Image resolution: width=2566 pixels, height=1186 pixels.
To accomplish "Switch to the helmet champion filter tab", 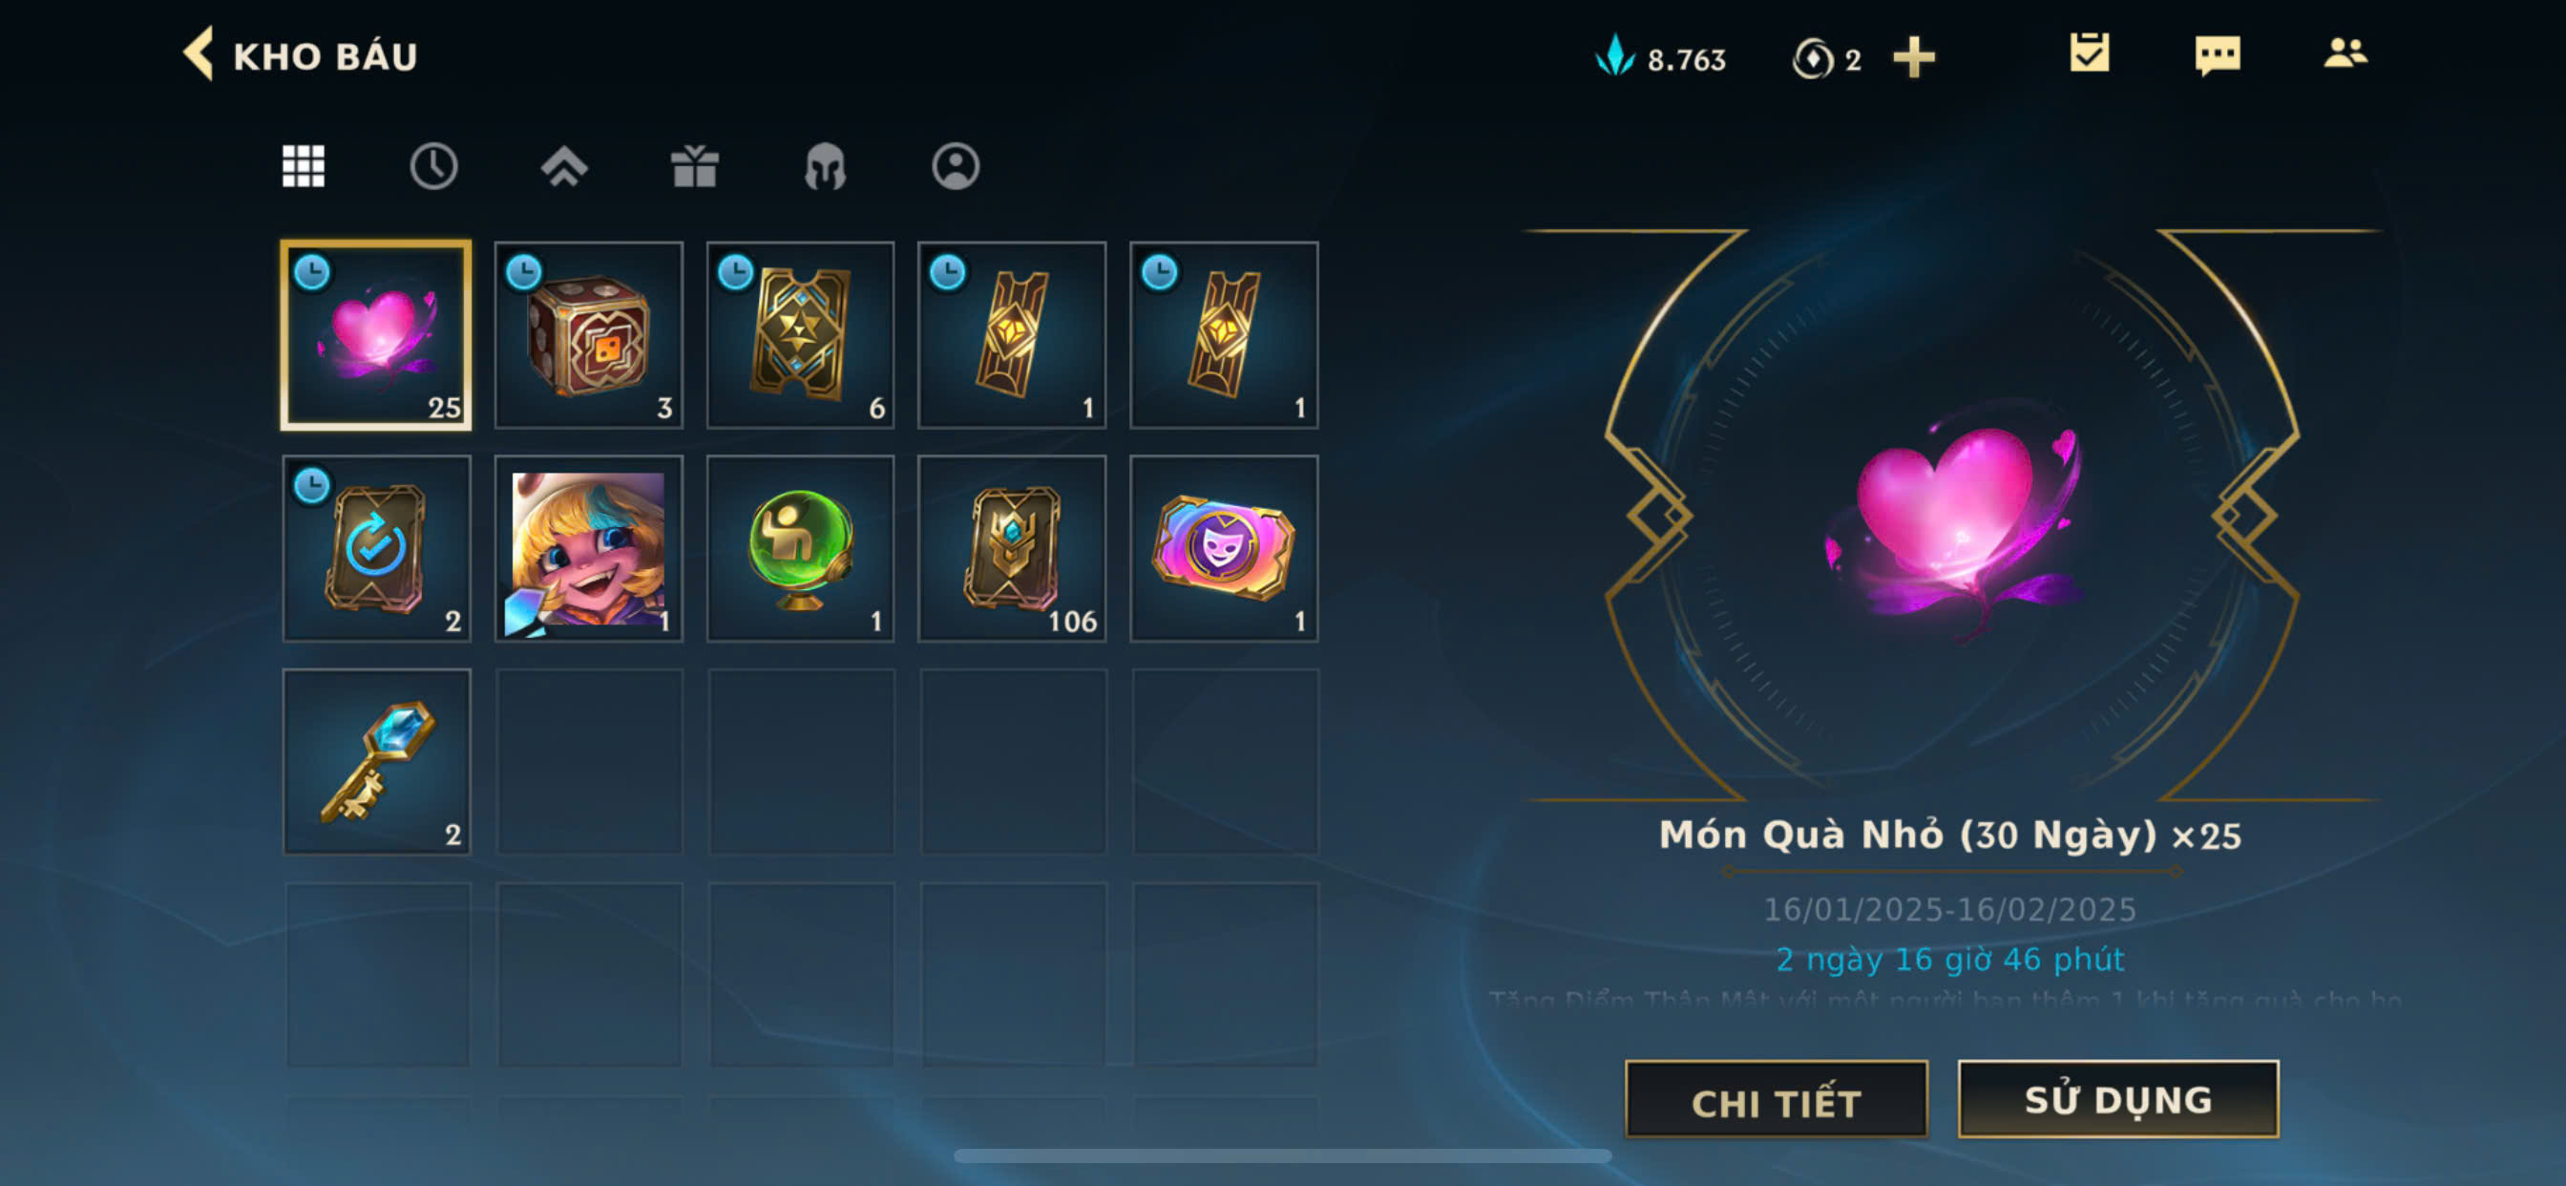I will click(x=825, y=166).
